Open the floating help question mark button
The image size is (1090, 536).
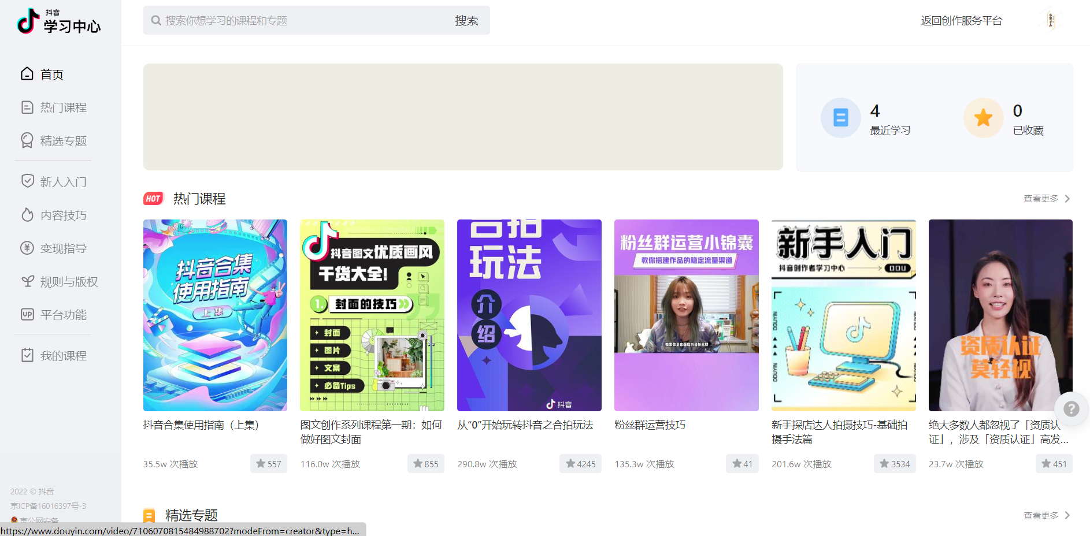coord(1072,408)
